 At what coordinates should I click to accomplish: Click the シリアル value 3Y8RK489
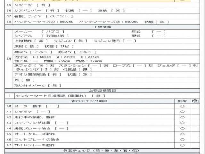pyautogui.click(x=53, y=36)
